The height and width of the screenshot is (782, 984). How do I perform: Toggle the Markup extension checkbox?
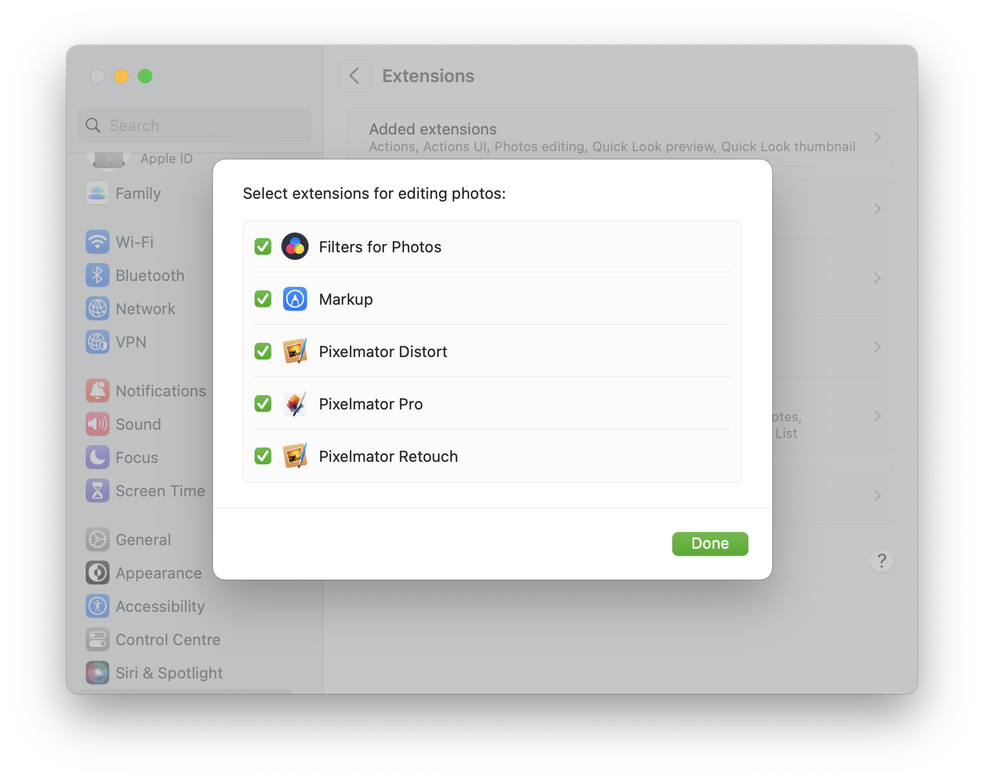click(263, 299)
